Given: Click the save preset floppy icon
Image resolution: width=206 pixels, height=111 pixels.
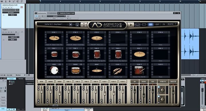Looking at the screenshot, I should (77, 24).
